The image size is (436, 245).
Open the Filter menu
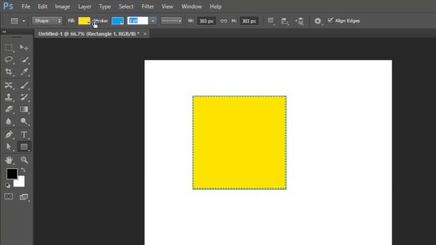click(x=148, y=6)
